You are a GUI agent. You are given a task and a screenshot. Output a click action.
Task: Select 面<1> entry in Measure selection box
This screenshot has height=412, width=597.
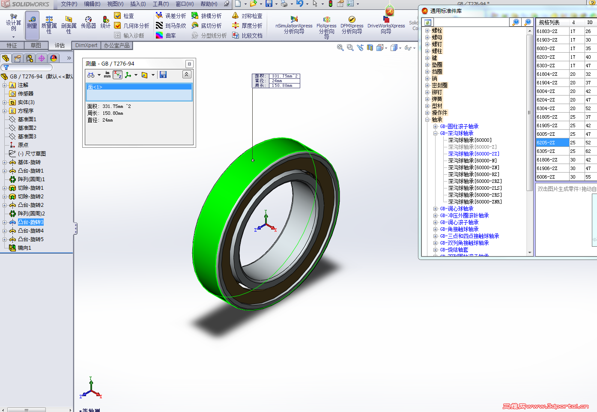139,87
